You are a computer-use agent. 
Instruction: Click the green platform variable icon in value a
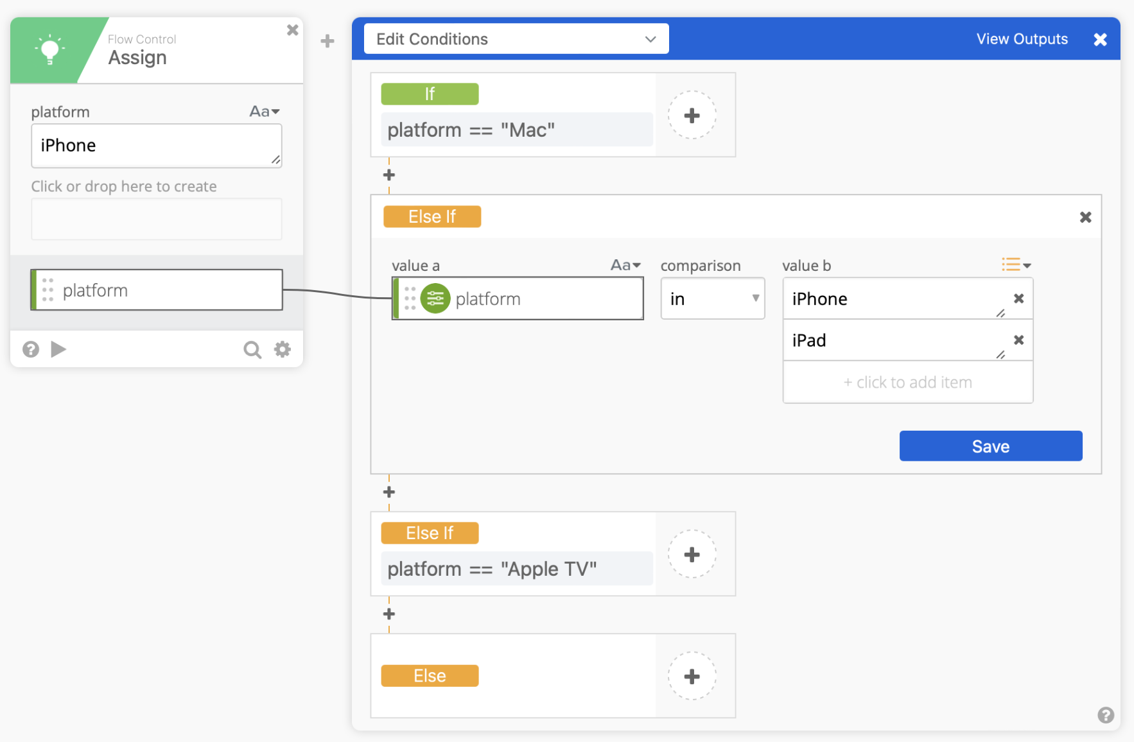point(435,299)
